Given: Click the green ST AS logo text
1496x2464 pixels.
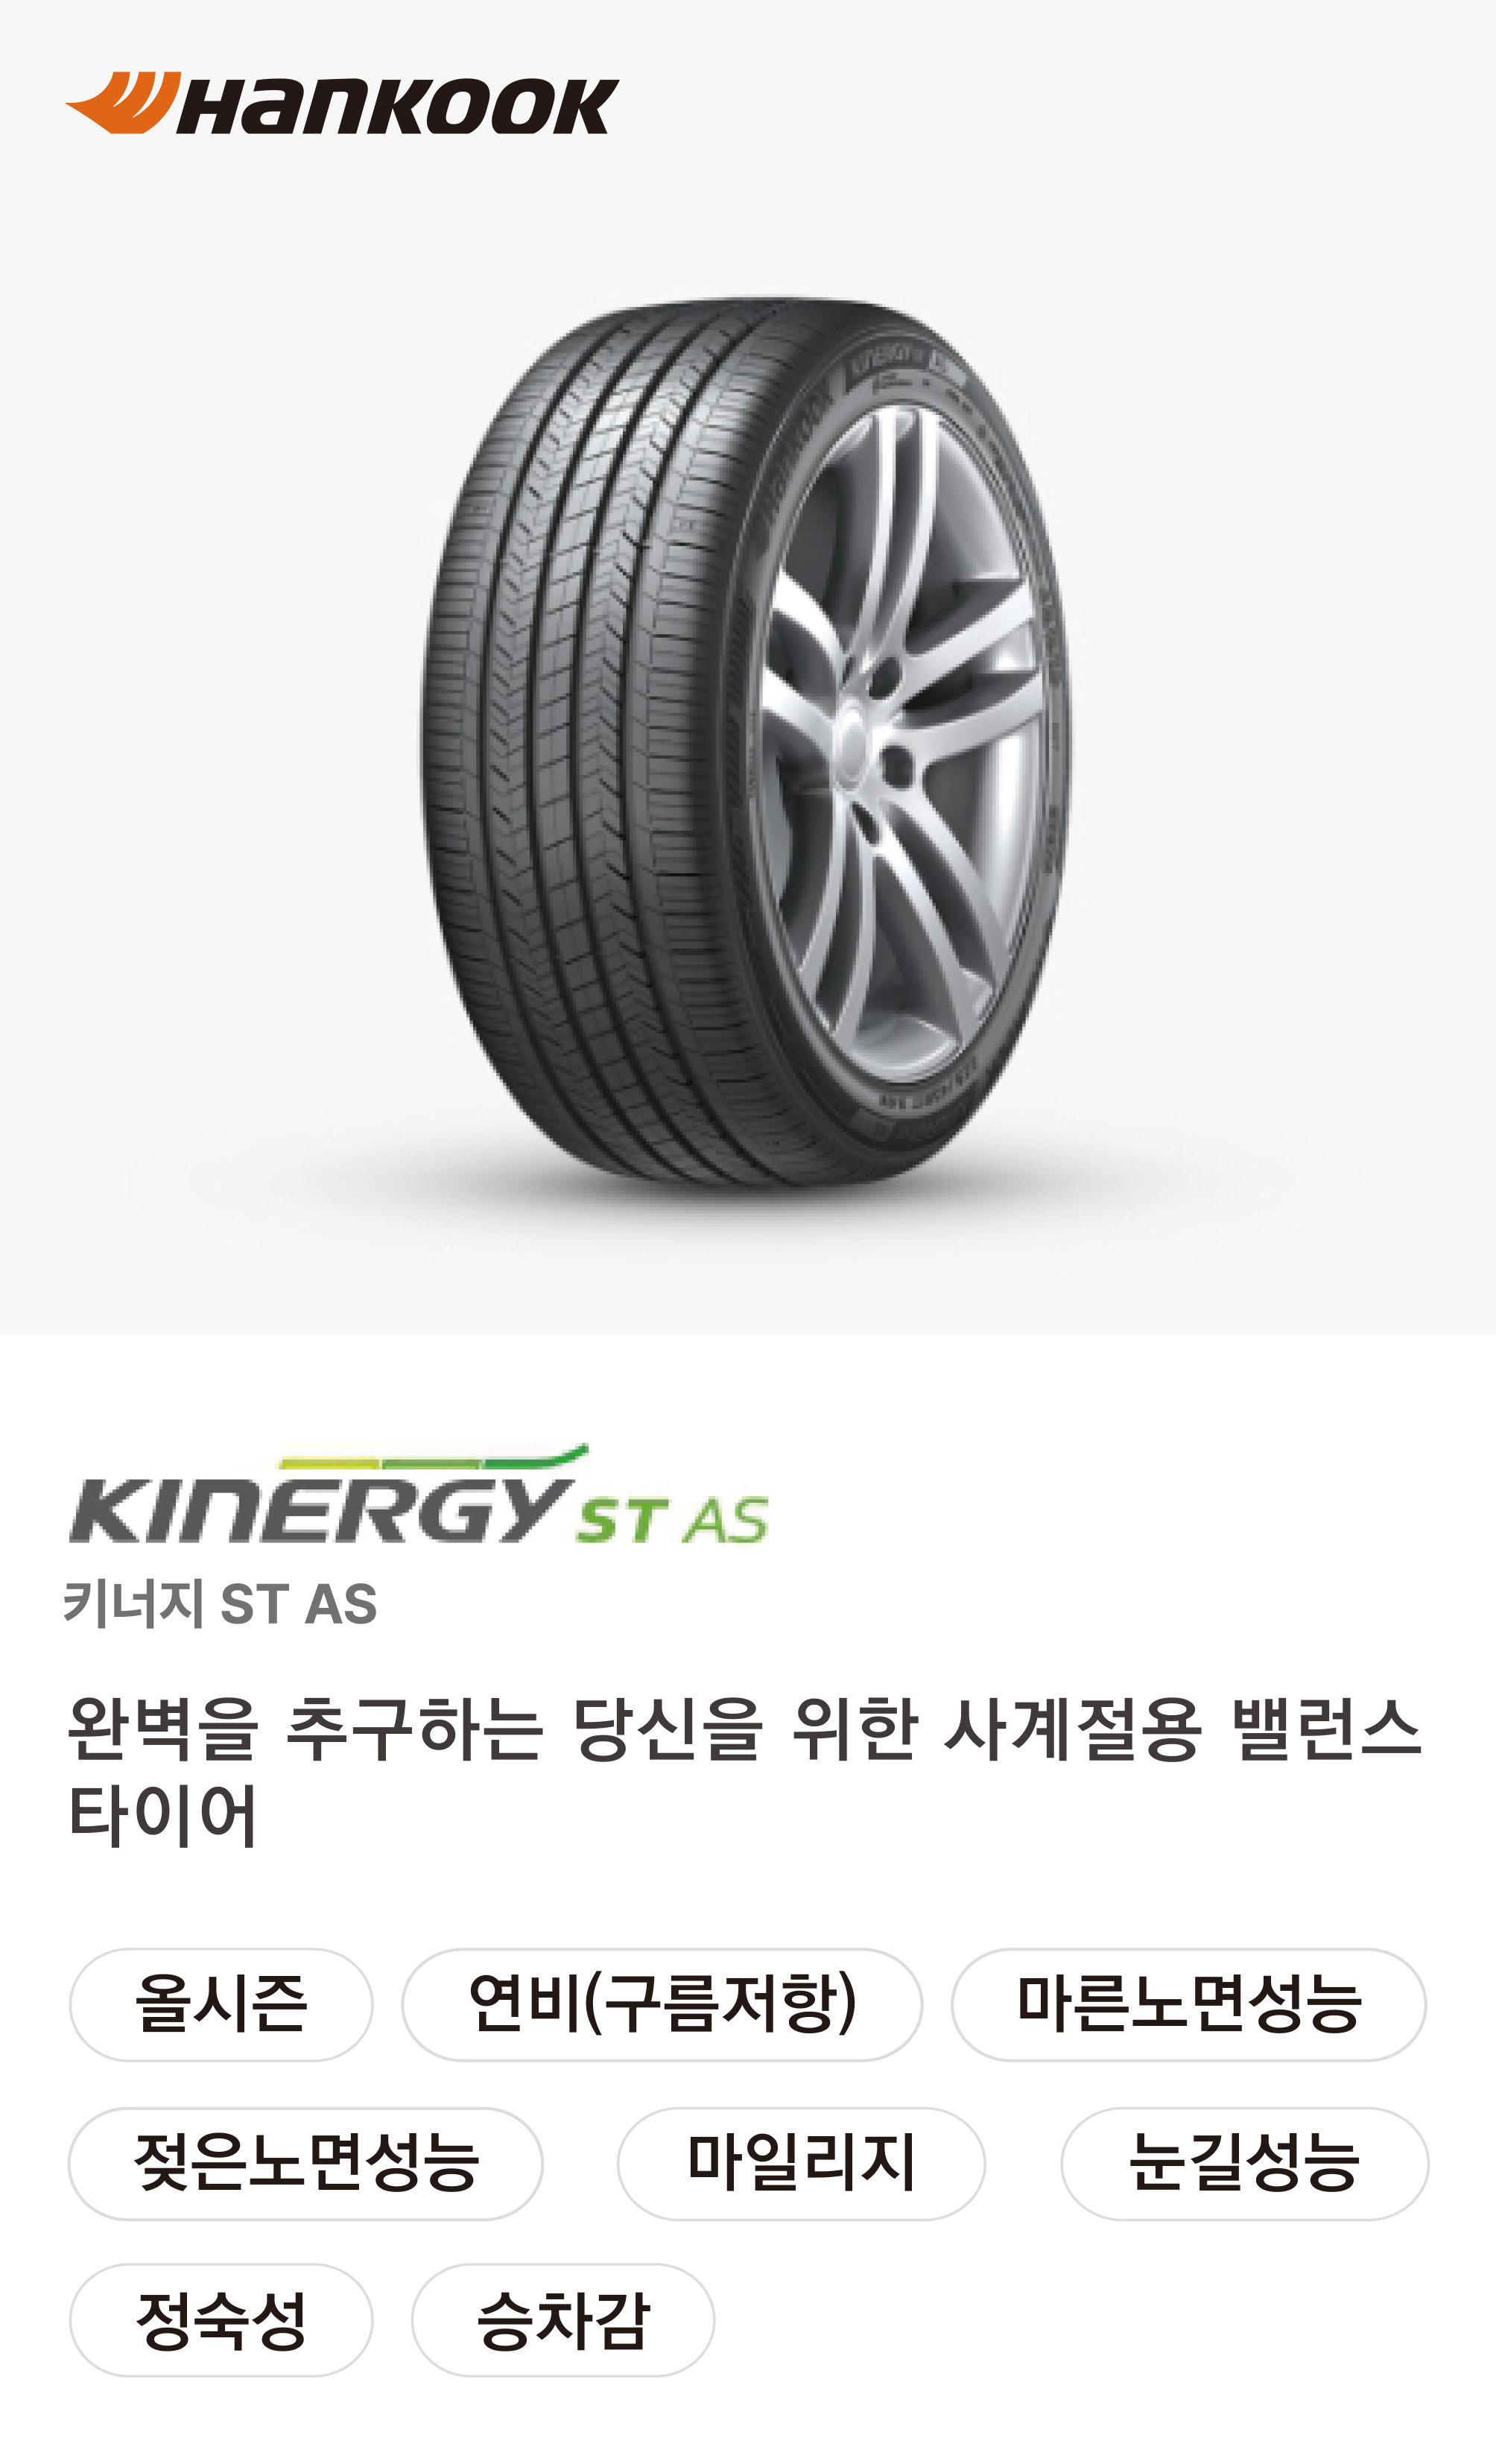Looking at the screenshot, I should [671, 1520].
